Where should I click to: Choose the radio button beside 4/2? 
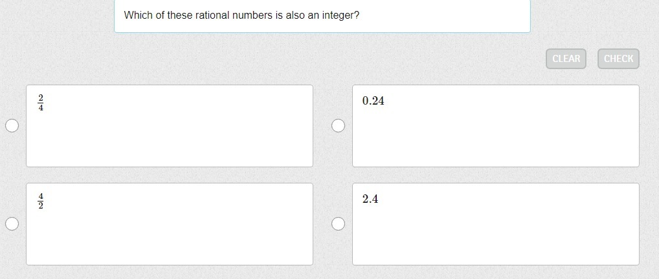click(x=12, y=224)
